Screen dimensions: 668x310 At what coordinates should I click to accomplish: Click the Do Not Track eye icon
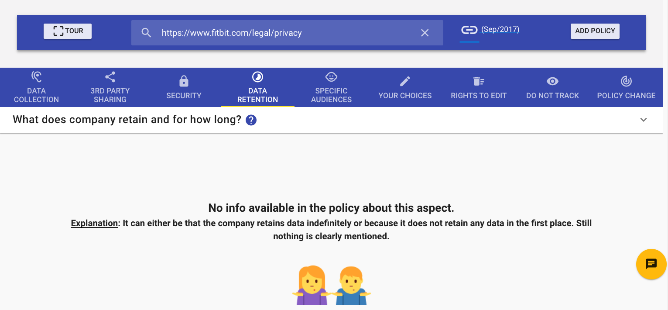pyautogui.click(x=552, y=81)
